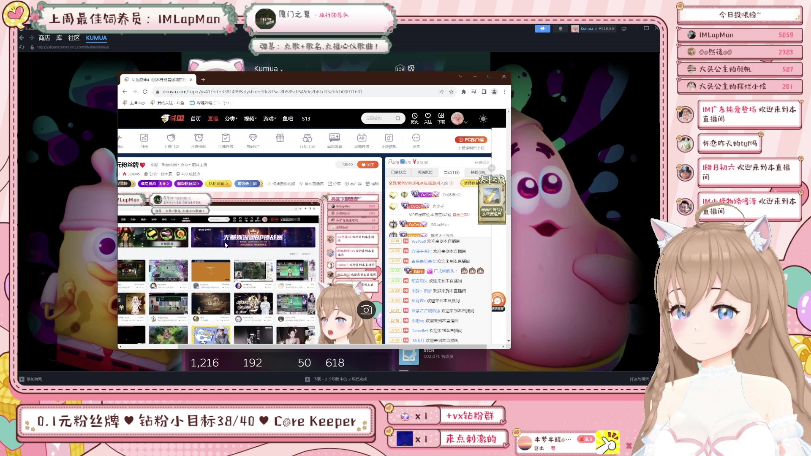Open the 活动客服 headset support icon
811x456 pixels.
pyautogui.click(x=498, y=302)
